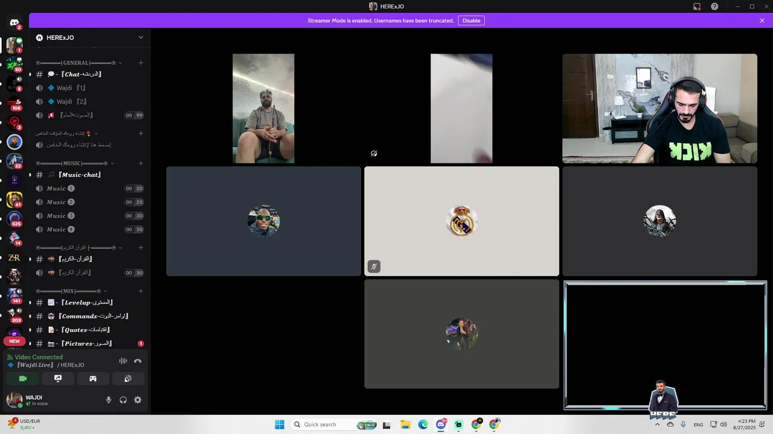Deafen with the headphones icon

click(x=123, y=400)
